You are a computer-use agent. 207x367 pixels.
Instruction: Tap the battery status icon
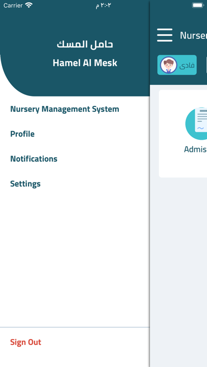coord(197,5)
